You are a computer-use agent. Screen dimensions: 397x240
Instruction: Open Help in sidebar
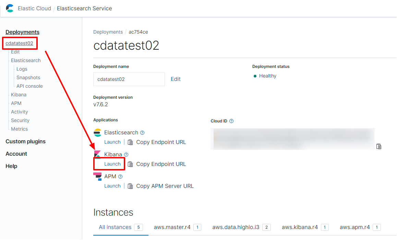click(x=11, y=166)
